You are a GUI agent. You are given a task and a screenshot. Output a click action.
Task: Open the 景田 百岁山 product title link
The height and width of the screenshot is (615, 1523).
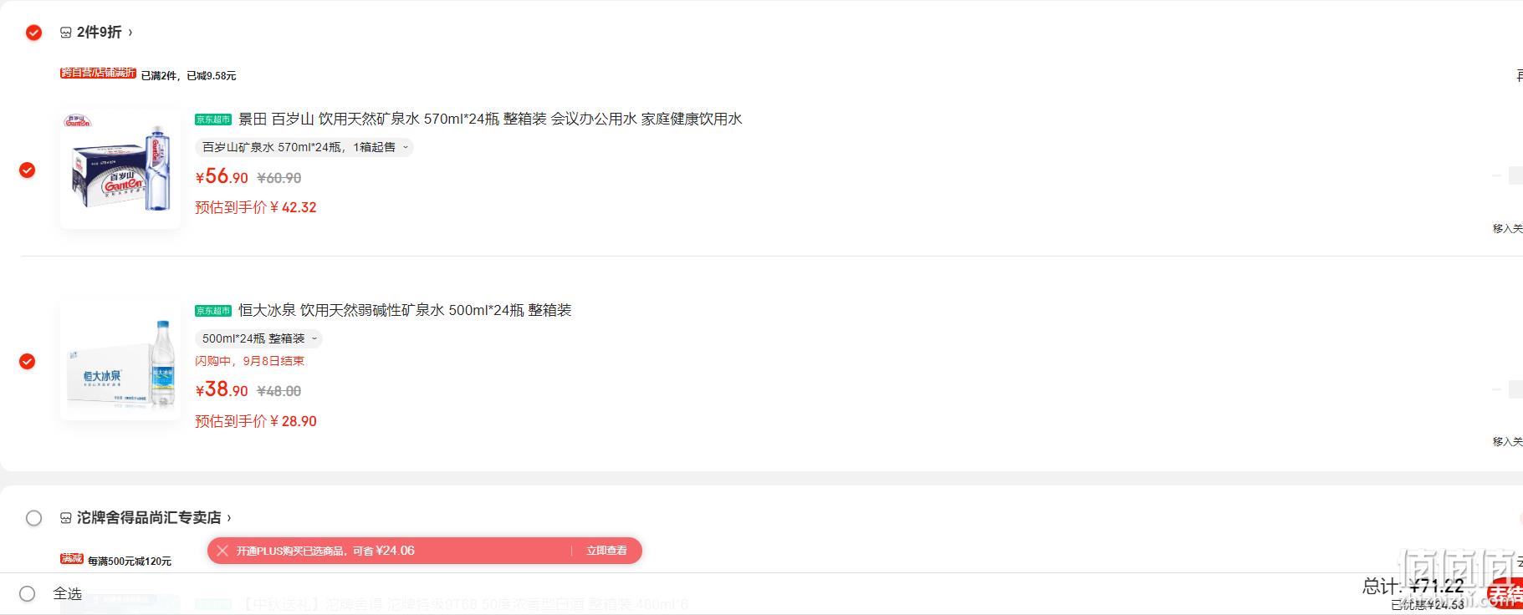pos(490,119)
